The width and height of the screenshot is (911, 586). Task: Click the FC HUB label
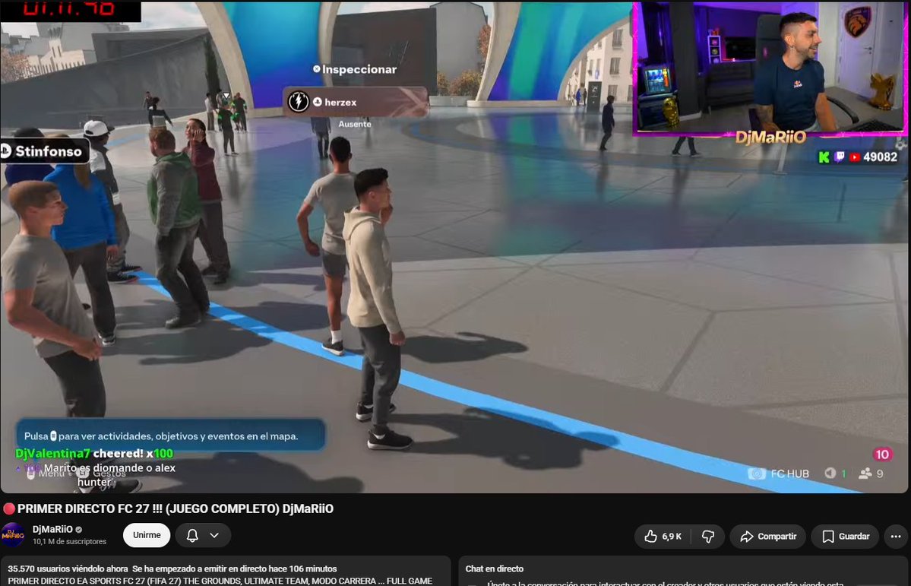(789, 474)
